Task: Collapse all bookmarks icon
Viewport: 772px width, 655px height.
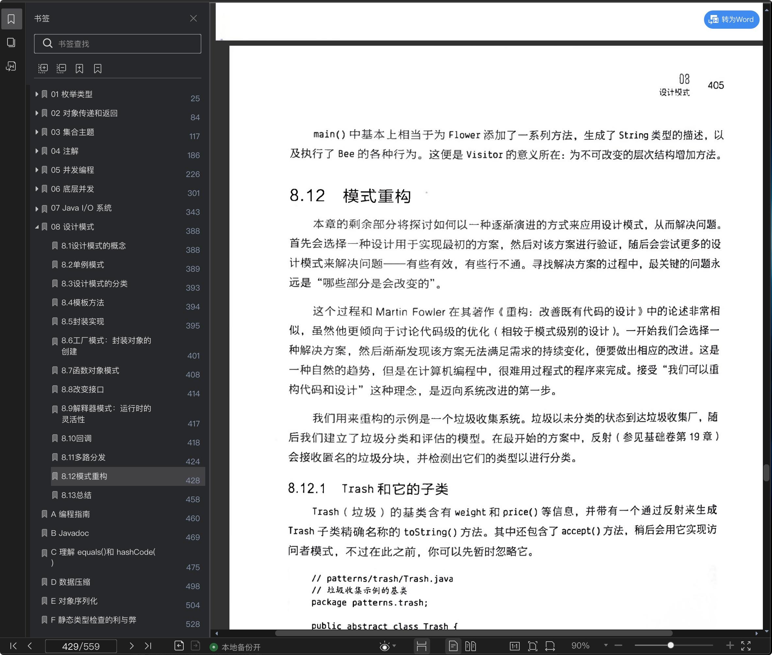Action: pyautogui.click(x=61, y=68)
